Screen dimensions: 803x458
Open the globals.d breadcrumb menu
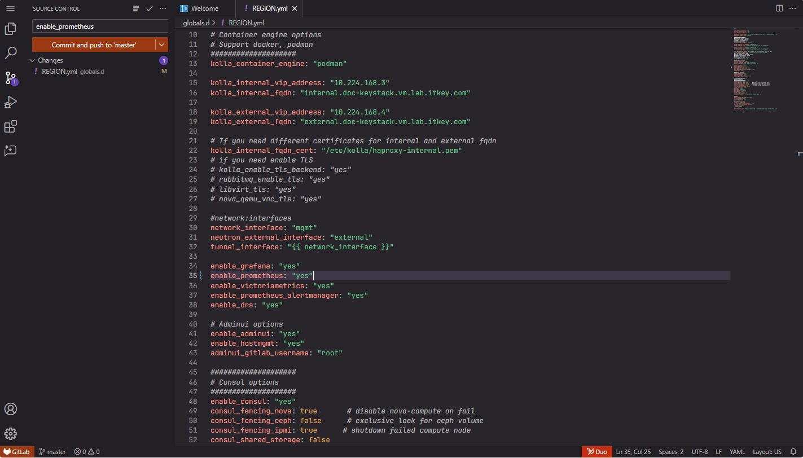click(x=195, y=23)
